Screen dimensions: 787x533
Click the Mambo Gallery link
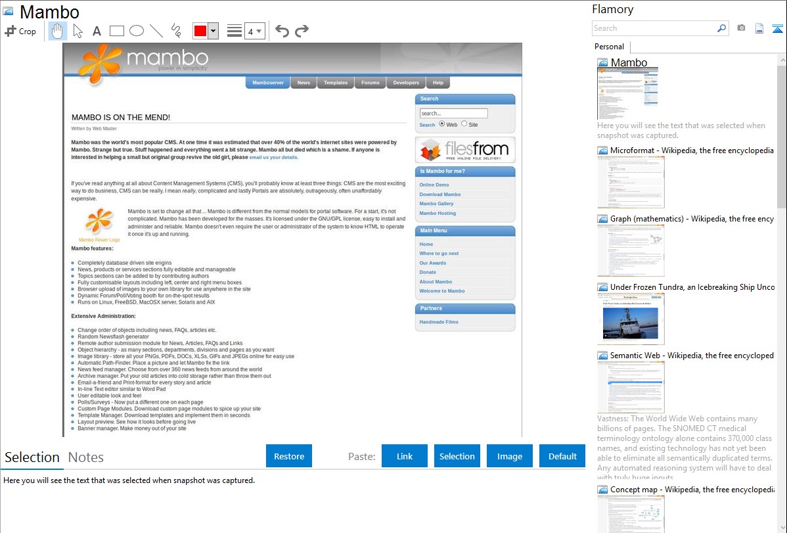[436, 204]
